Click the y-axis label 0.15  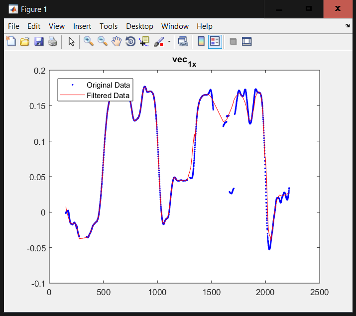point(37,106)
